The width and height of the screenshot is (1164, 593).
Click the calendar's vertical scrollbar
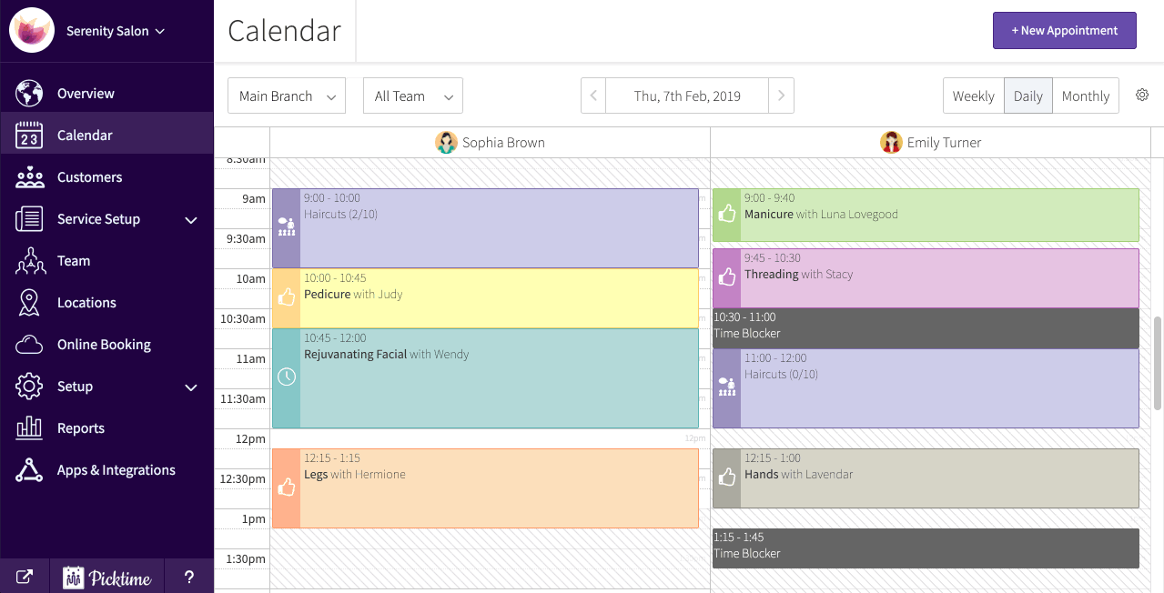pyautogui.click(x=1158, y=364)
